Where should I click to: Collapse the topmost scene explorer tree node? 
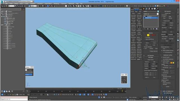(x=2, y=12)
